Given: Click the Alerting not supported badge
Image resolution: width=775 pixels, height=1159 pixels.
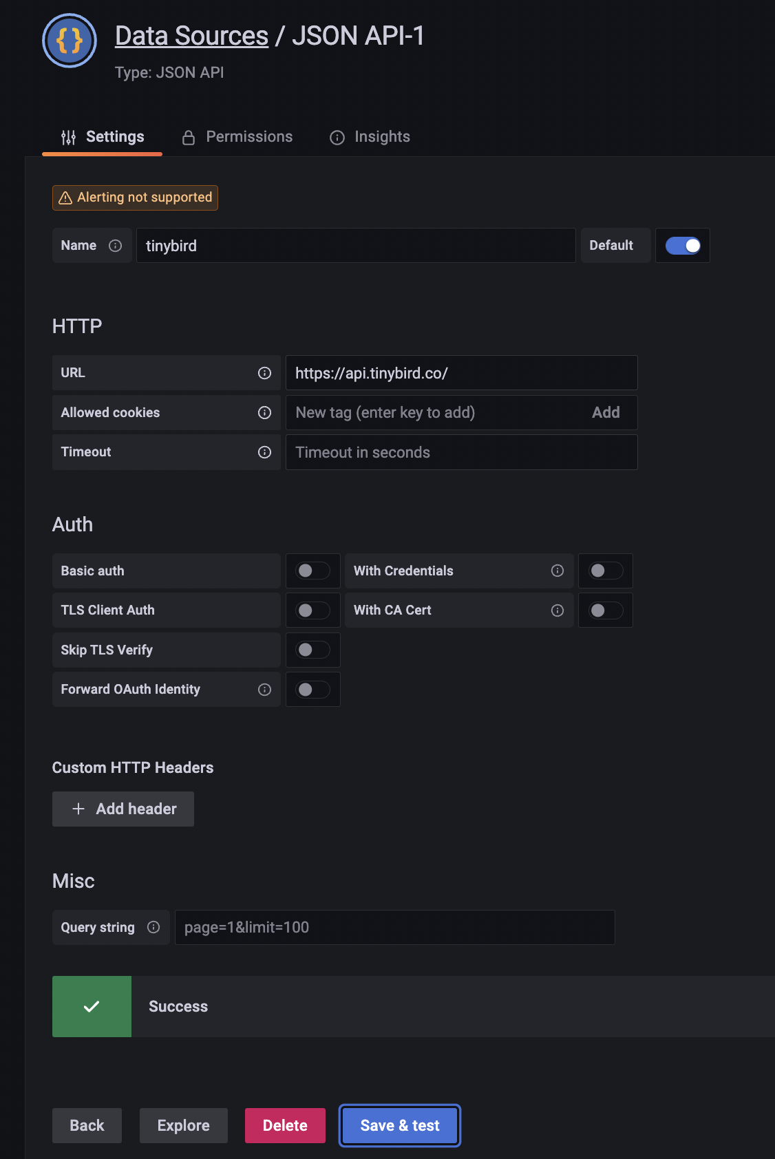Looking at the screenshot, I should click(135, 198).
